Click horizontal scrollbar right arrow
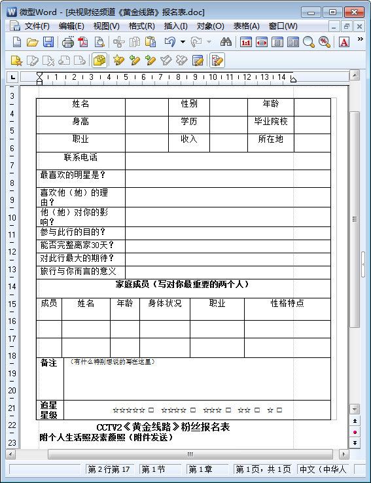The width and height of the screenshot is (371, 483). pos(344,454)
